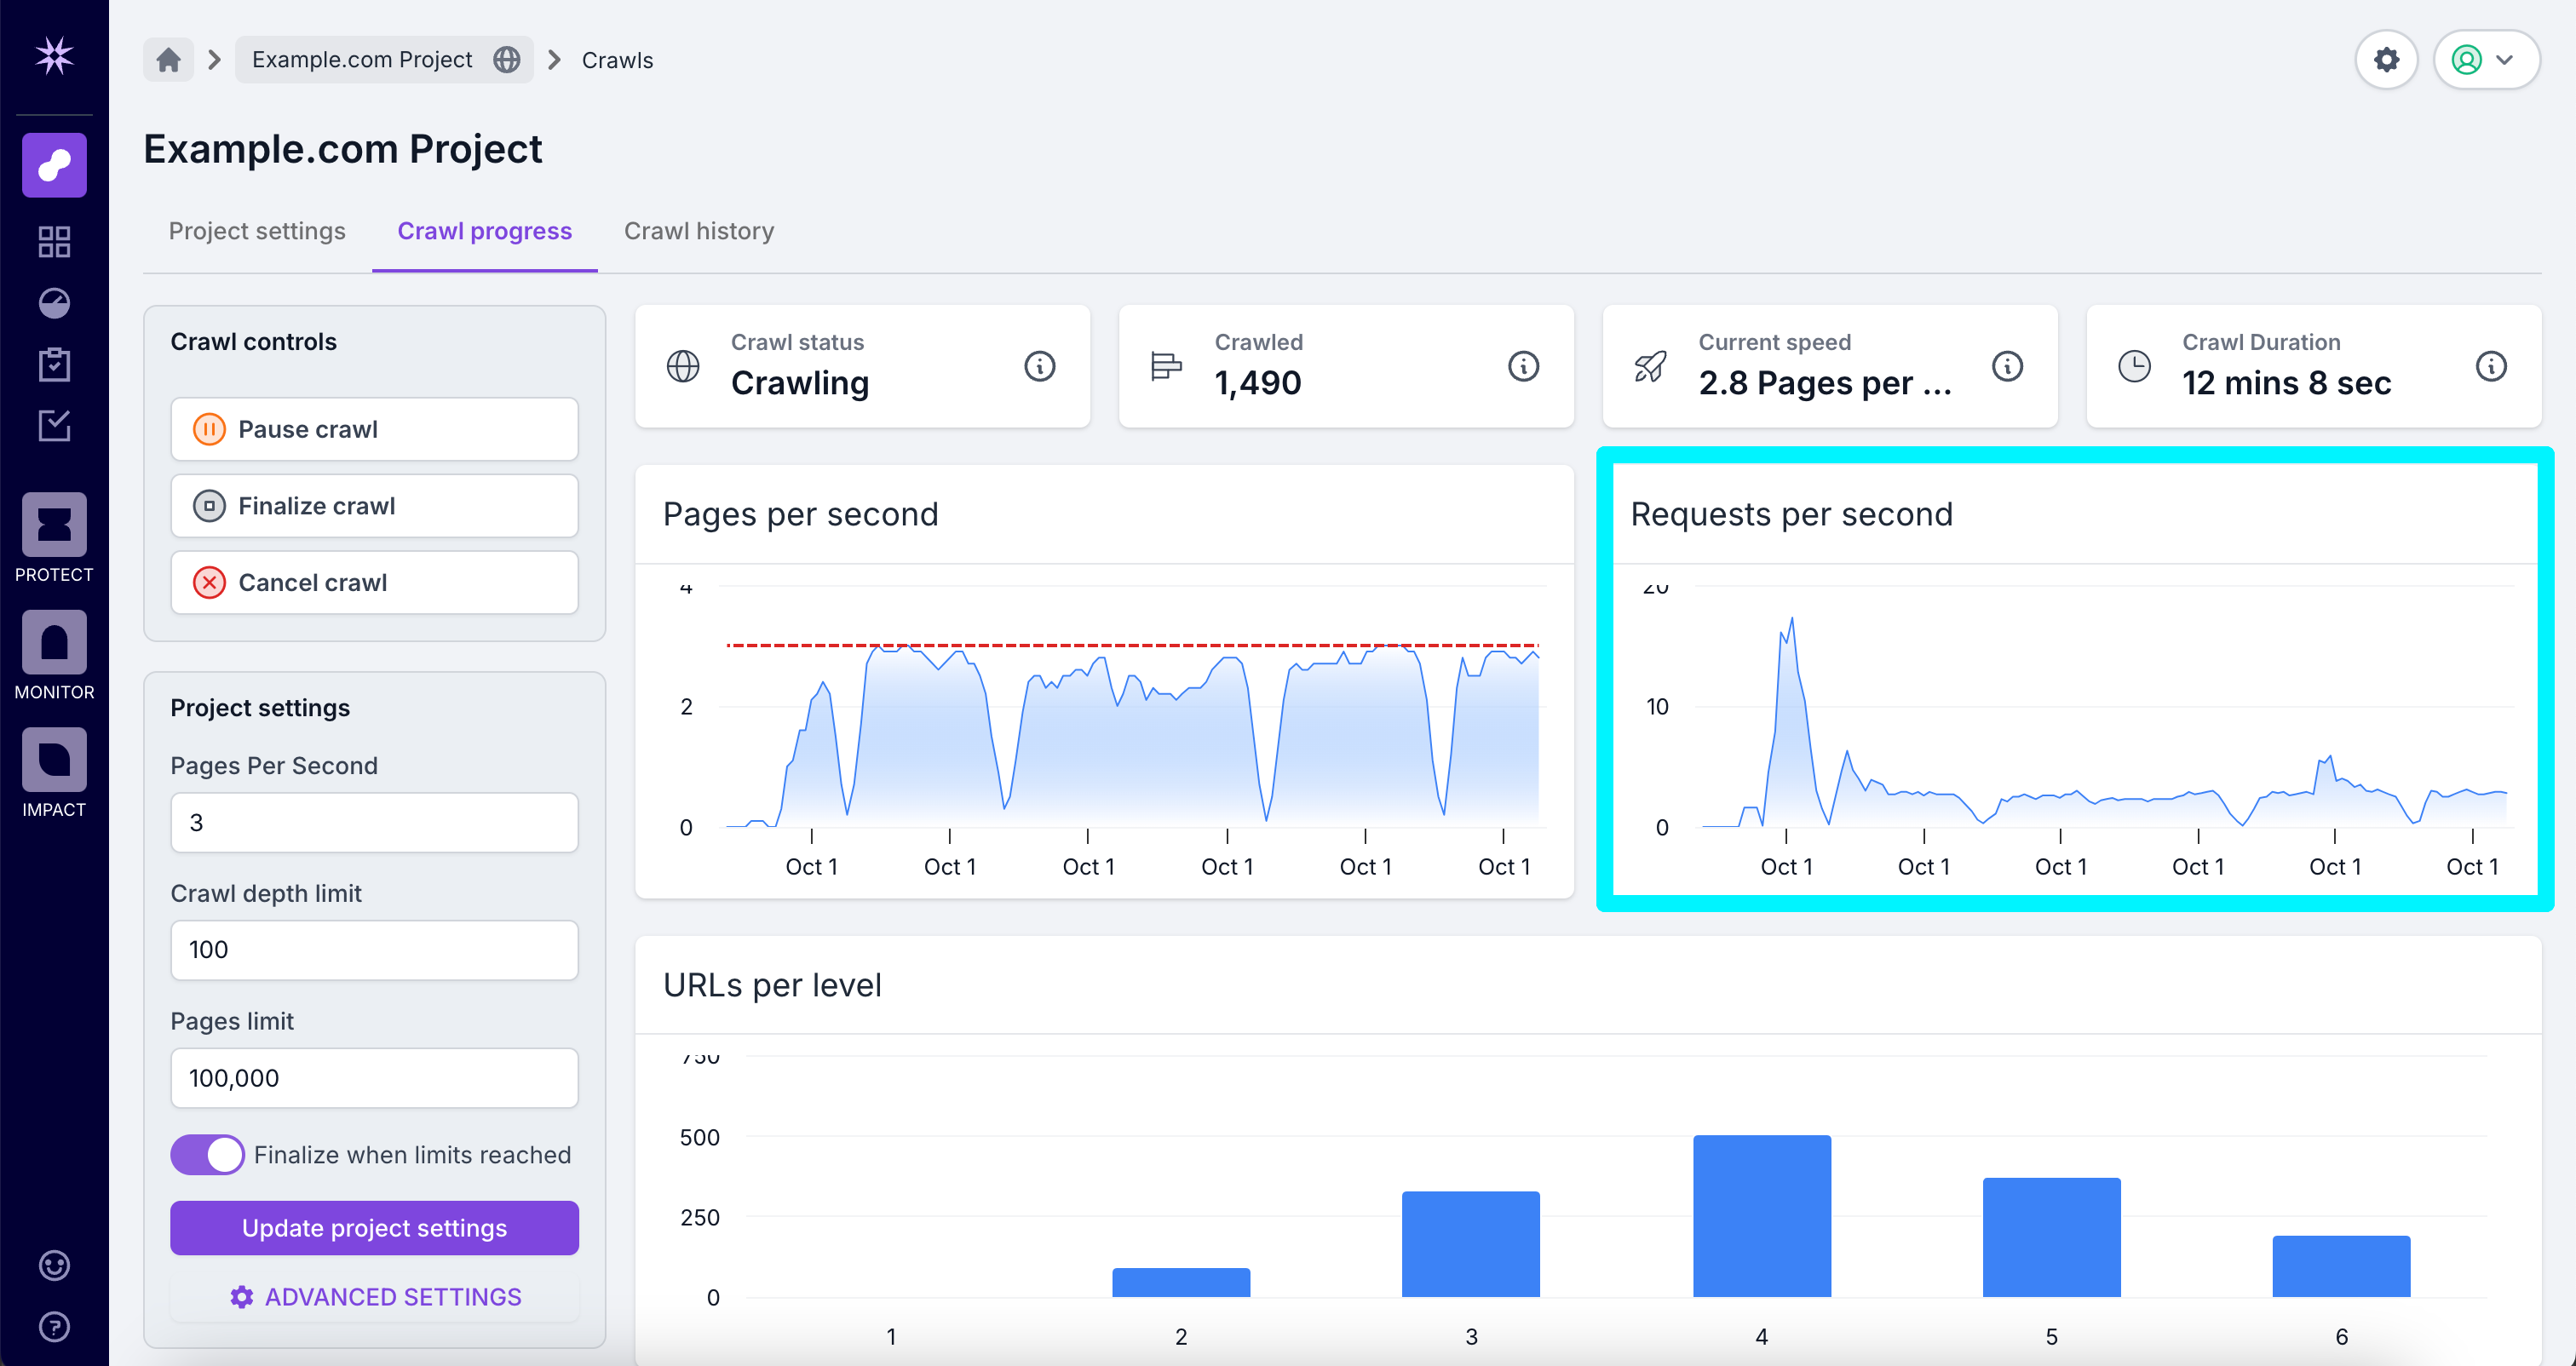Click the level 6 bar in URLs per level
Image resolution: width=2576 pixels, height=1366 pixels.
click(x=2341, y=1266)
